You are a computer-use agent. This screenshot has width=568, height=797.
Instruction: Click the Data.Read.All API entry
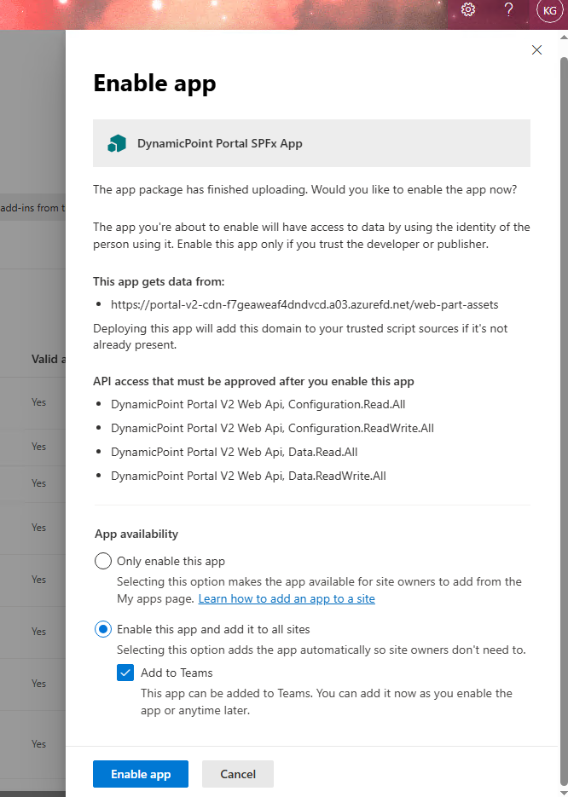(235, 452)
